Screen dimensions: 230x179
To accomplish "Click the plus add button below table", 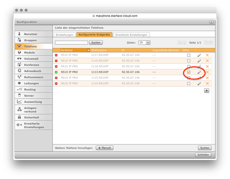I will pyautogui.click(x=207, y=90).
